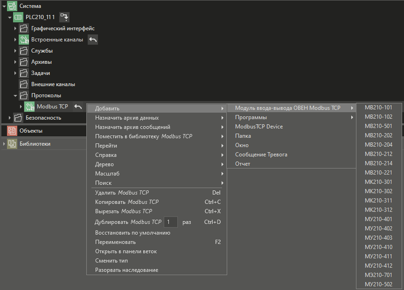Select Модуль ввода-вывода ОВЕН Modbus TCP

click(292, 108)
